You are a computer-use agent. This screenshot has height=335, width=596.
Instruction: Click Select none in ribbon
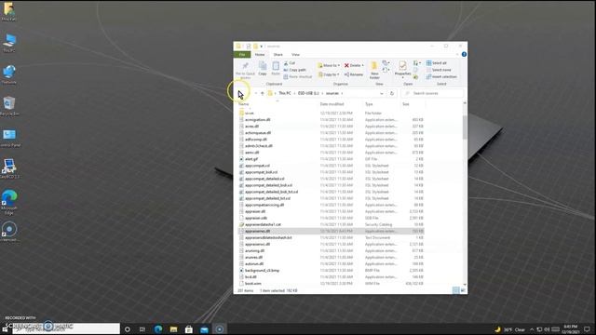pos(439,70)
